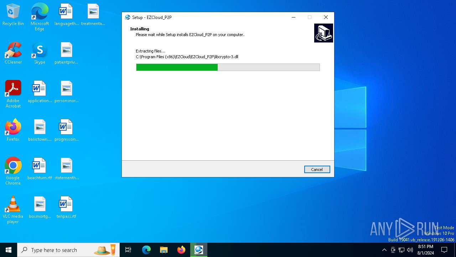Click the Setup window title bar icon

pyautogui.click(x=128, y=17)
